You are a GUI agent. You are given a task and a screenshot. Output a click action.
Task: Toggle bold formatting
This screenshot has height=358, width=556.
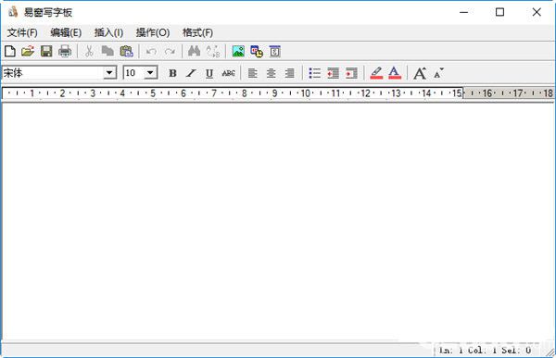(172, 73)
